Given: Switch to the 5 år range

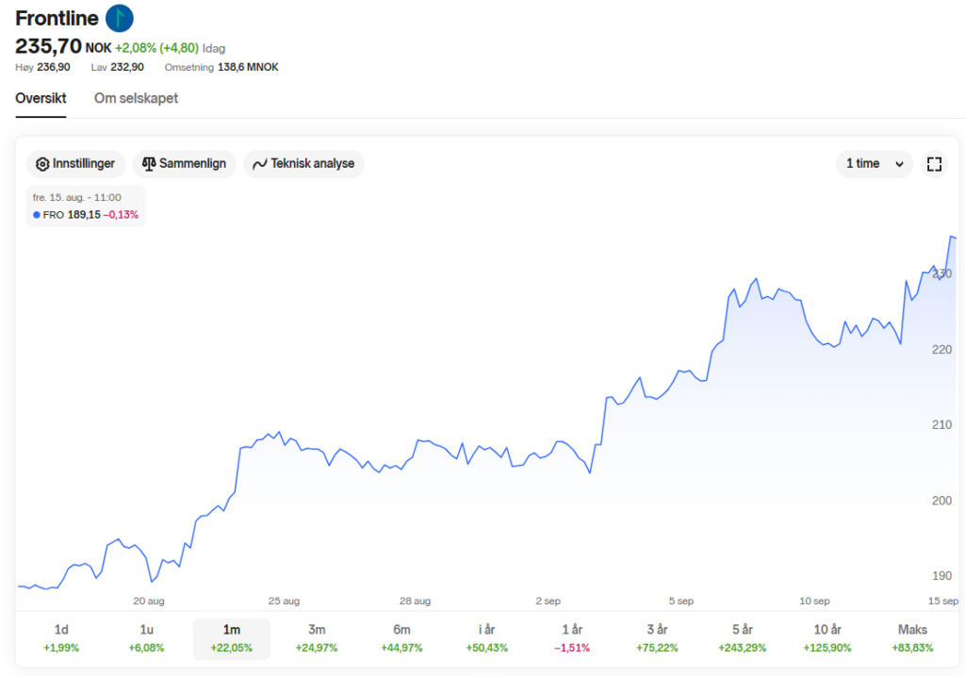Looking at the screenshot, I should pos(742,638).
